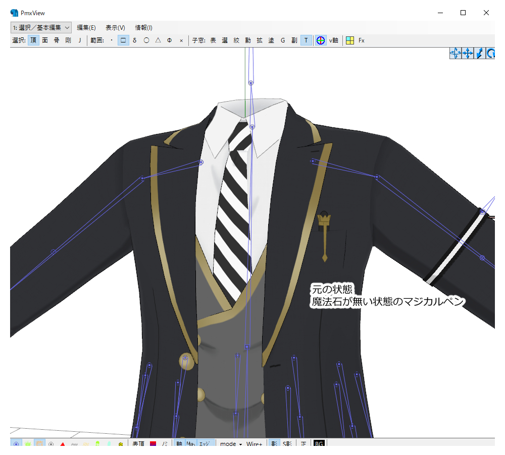Screen dimensions: 505x455
Task: Select the Φ range selection mode
Action: pos(169,40)
